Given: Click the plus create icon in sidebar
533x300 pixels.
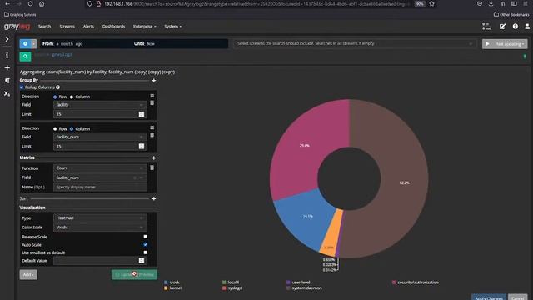Looking at the screenshot, I should tap(7, 68).
